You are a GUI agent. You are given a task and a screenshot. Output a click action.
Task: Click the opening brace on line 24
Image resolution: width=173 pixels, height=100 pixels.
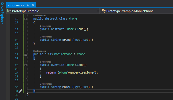pos(34,58)
